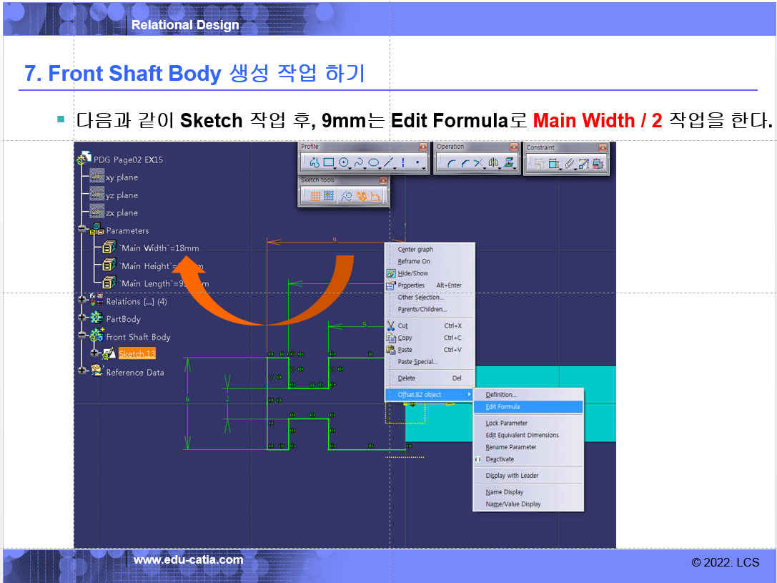Screen dimensions: 777x583
Task: Select the Mirror tool in Operation toolbar
Action: click(x=493, y=163)
